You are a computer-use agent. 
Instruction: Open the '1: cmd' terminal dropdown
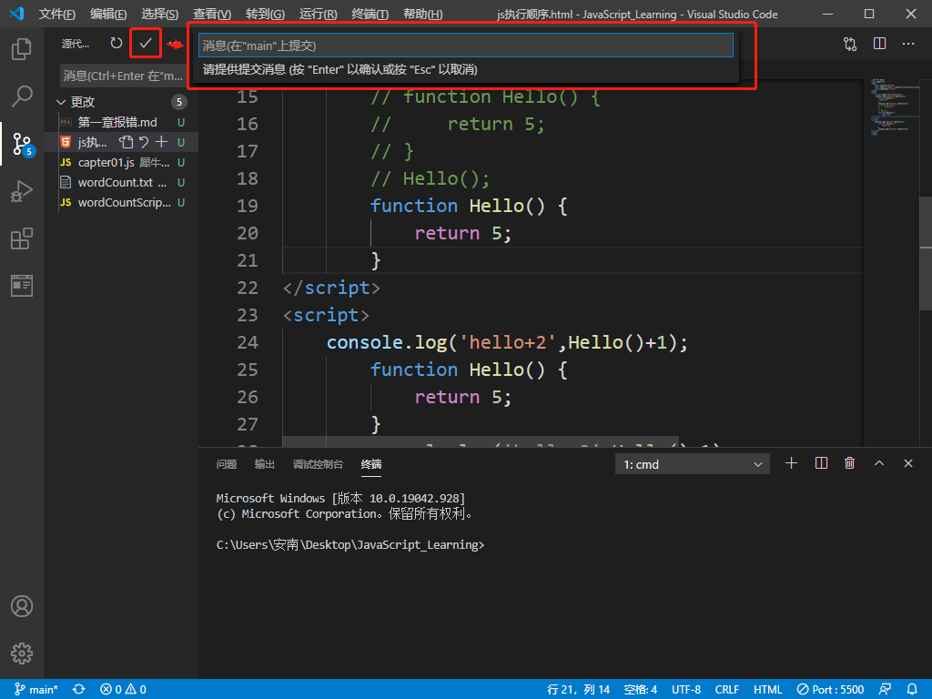click(692, 464)
